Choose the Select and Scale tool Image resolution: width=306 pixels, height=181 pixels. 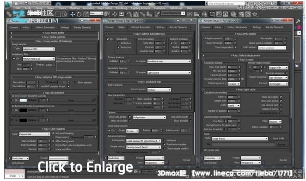[86, 14]
